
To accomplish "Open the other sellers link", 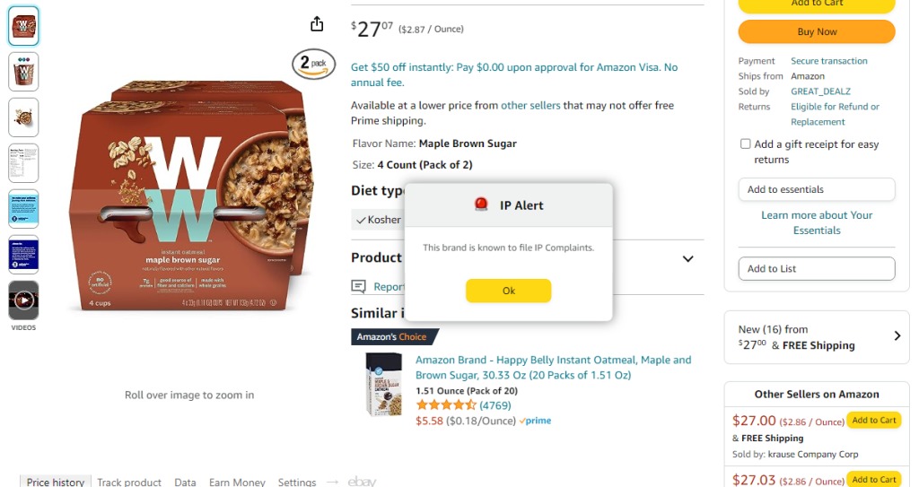I will point(530,105).
